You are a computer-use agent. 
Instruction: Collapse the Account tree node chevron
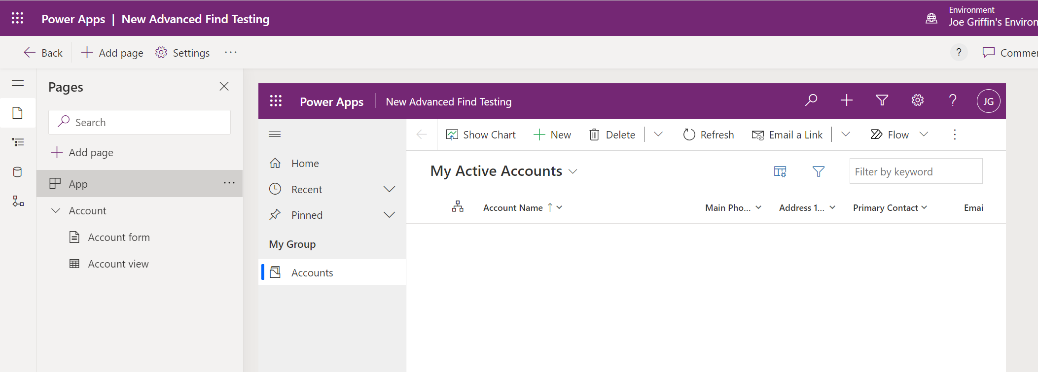point(56,210)
